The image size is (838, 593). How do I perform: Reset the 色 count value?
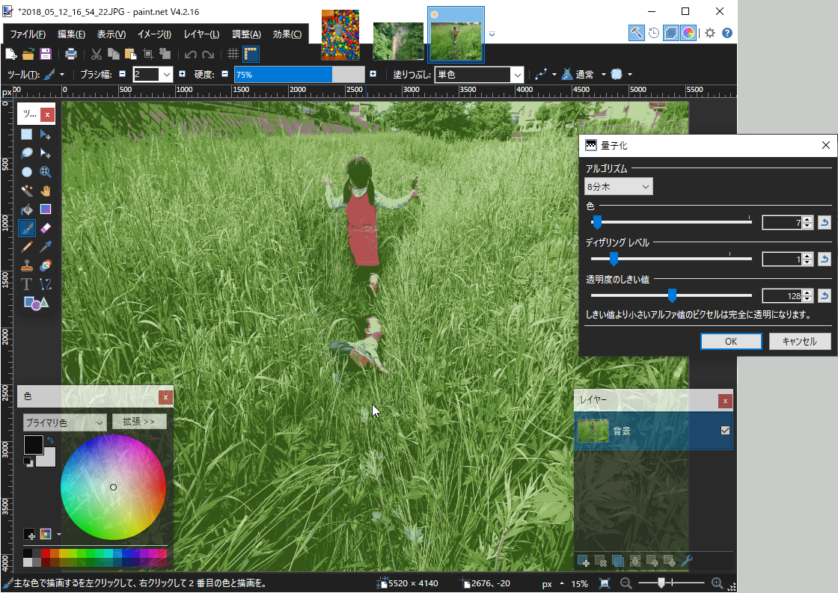tap(824, 222)
